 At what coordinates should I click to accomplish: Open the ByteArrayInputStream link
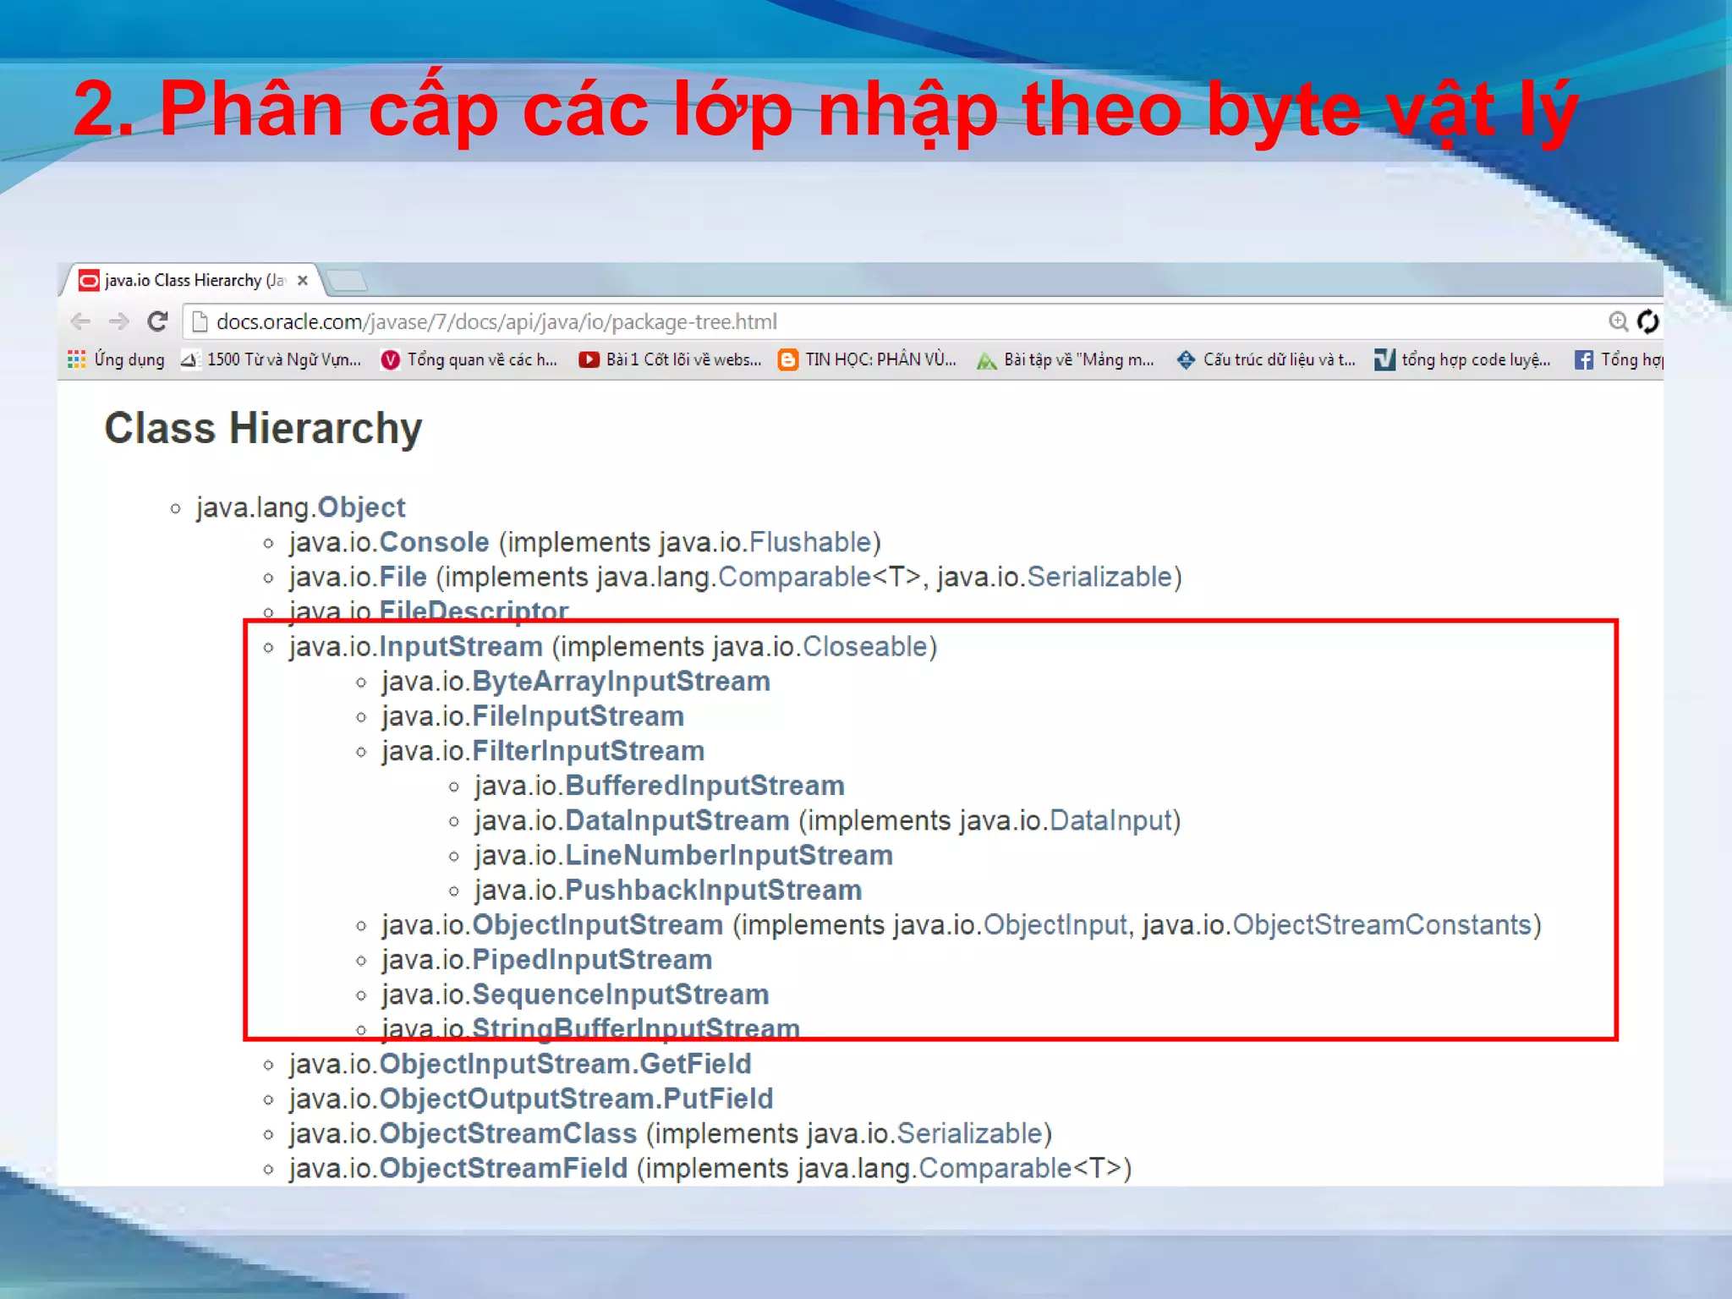pos(621,681)
